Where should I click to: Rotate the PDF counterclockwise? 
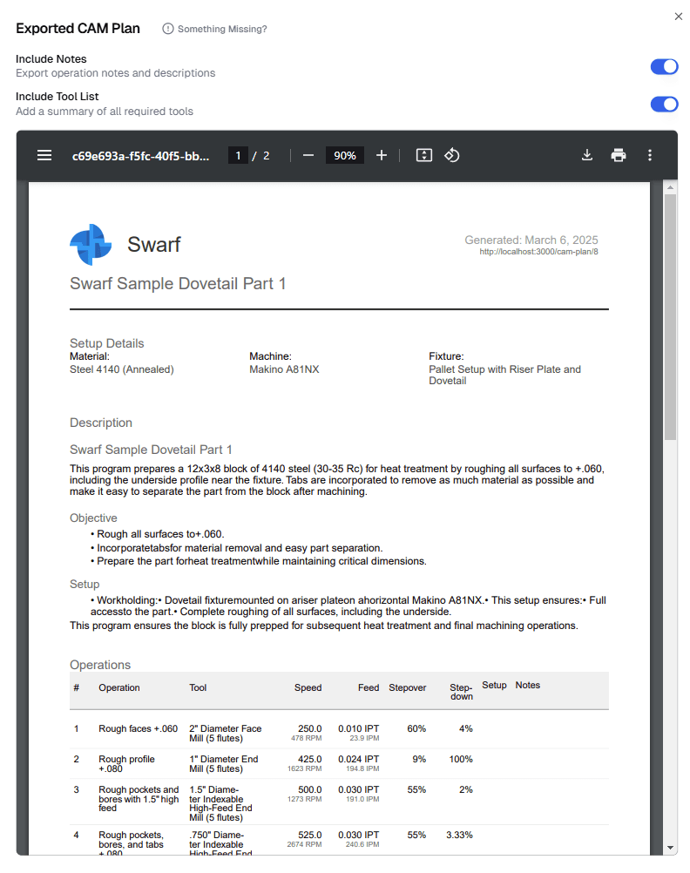[x=451, y=155]
